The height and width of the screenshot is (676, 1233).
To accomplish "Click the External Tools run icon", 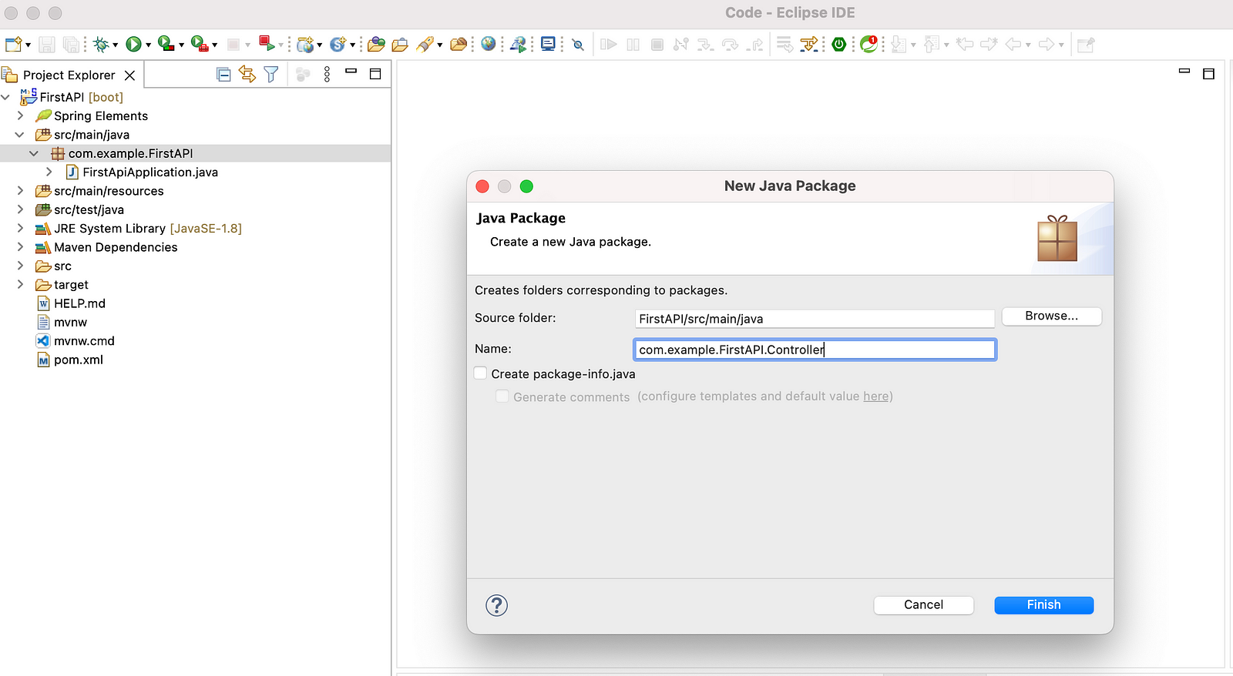I will pyautogui.click(x=200, y=45).
